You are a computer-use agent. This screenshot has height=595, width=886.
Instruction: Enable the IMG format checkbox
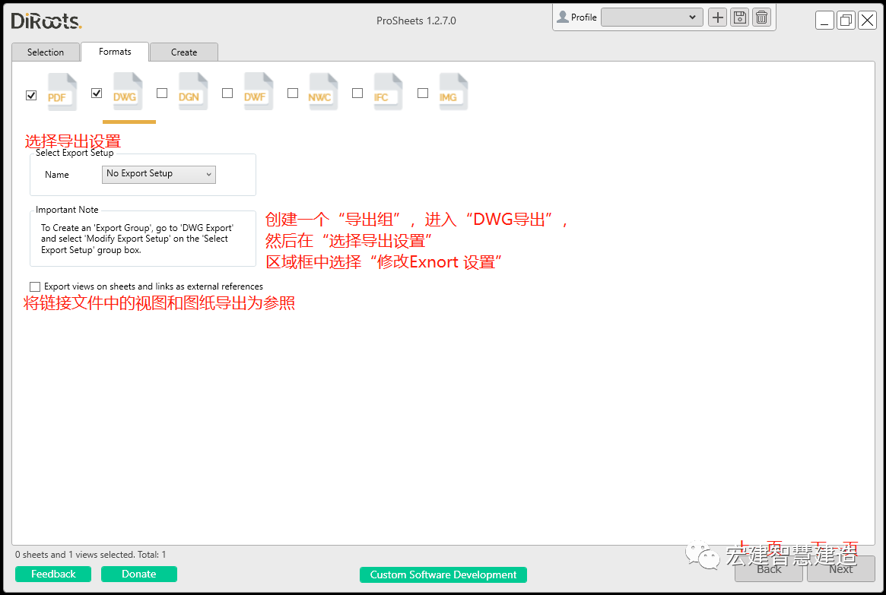(x=423, y=93)
